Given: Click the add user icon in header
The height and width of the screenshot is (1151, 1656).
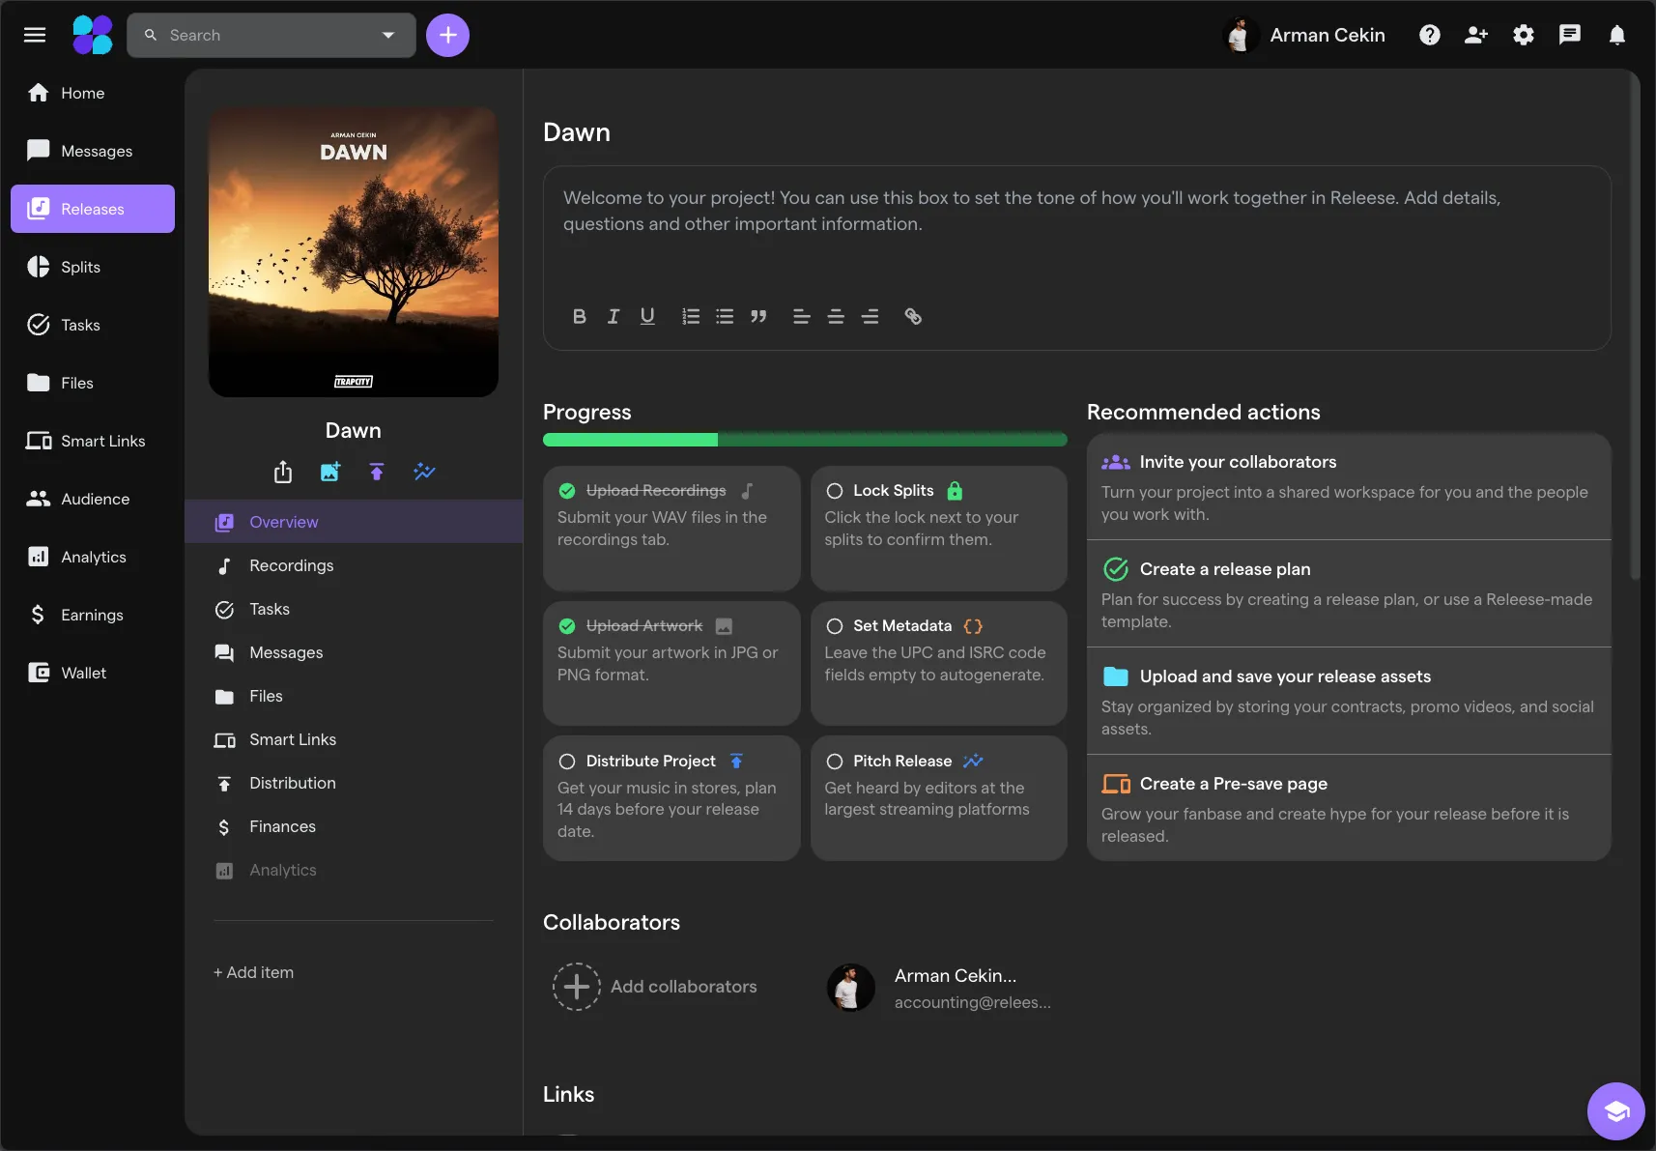Looking at the screenshot, I should (x=1476, y=35).
